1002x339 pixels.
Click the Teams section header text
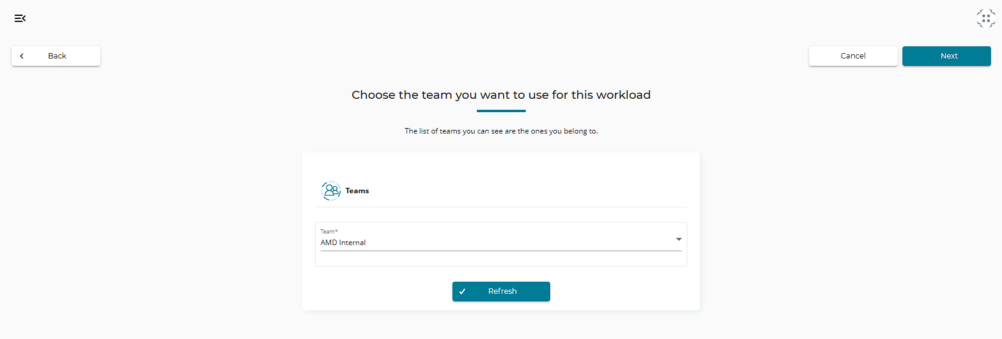357,191
